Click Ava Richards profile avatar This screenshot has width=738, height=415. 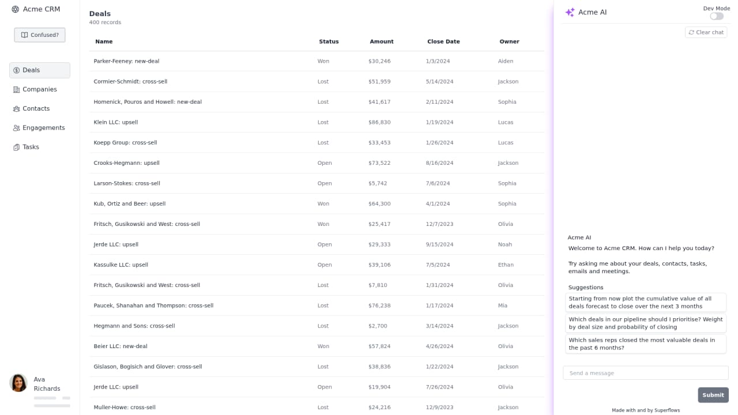click(x=18, y=383)
